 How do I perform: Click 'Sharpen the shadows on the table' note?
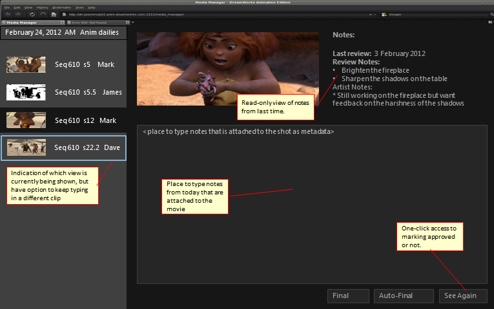point(395,79)
